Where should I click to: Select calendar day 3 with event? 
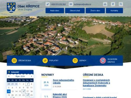click(x=28, y=84)
